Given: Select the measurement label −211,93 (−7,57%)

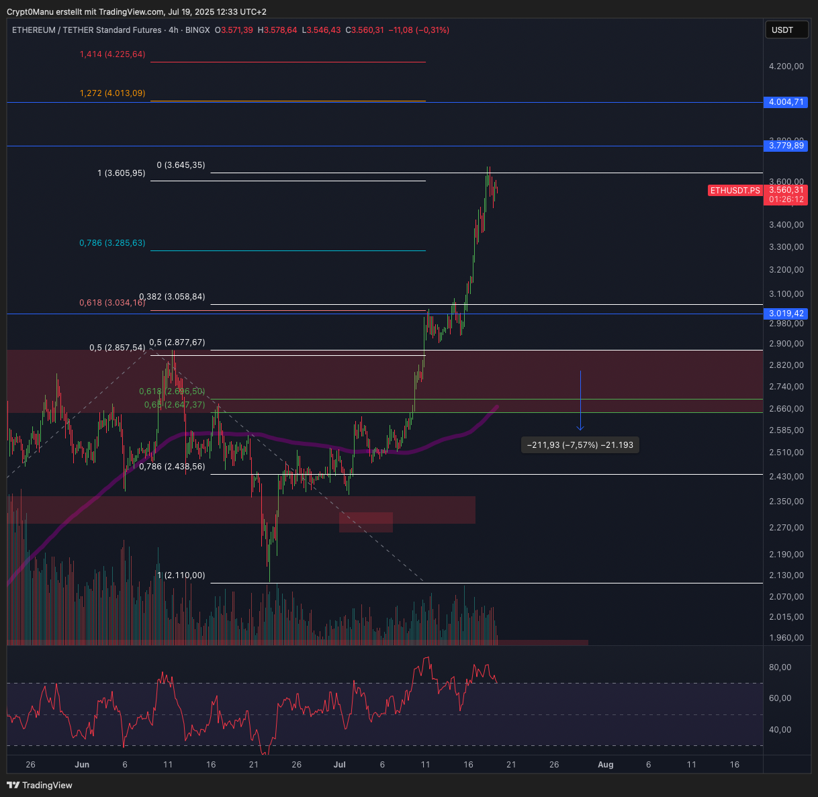Looking at the screenshot, I should 580,444.
